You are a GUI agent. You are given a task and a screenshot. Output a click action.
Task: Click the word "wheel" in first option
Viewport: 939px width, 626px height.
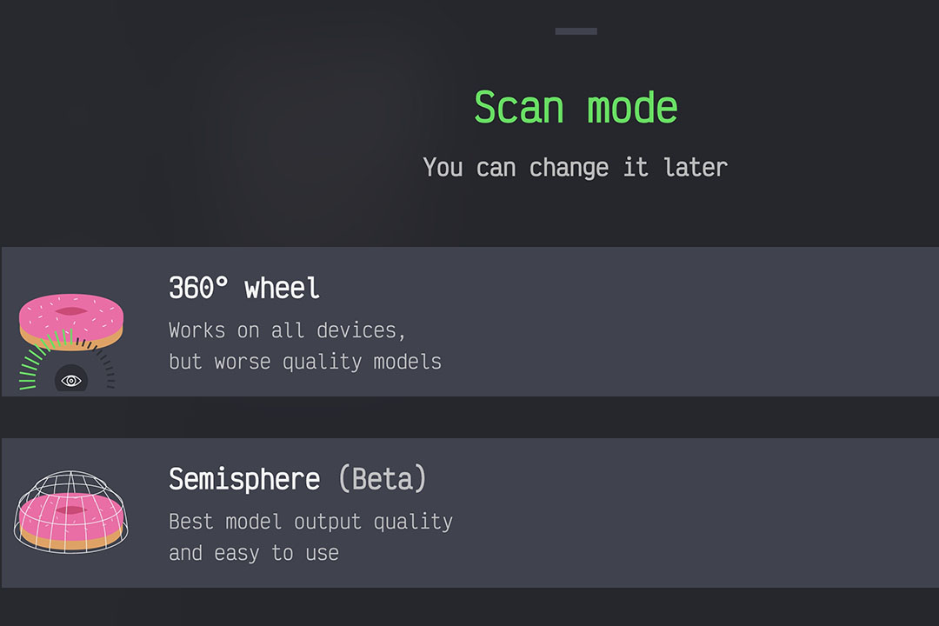[x=283, y=288]
